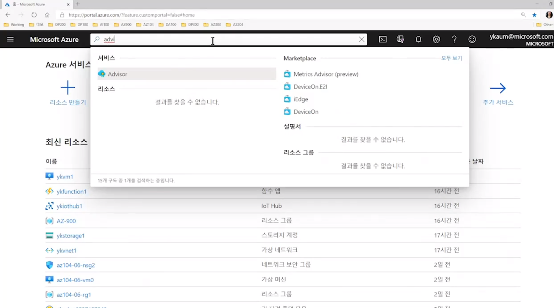Image resolution: width=554 pixels, height=308 pixels.
Task: Click the AZ-900 resource group icon
Action: [49, 221]
